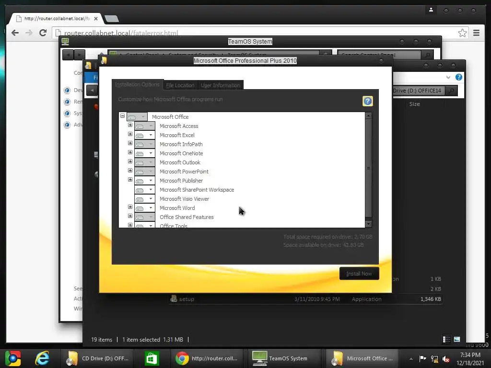Expand ribbon chevron in explorer window
Viewport: 491px width, 368px height.
click(448, 77)
